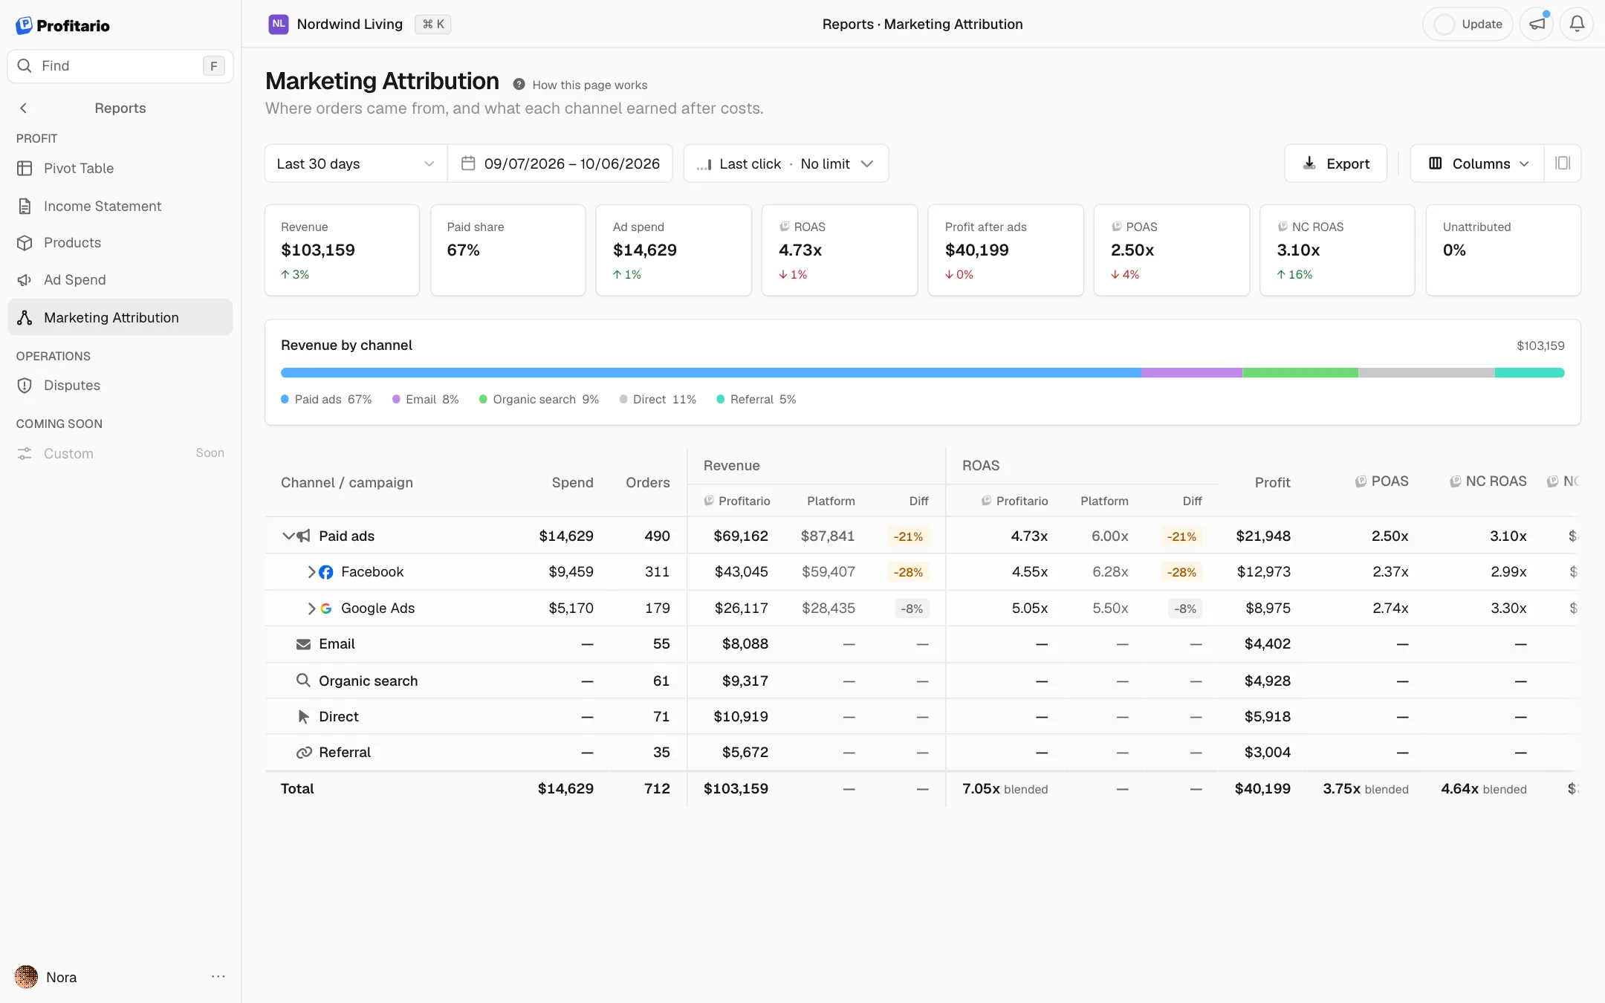Open the Last click attribution dropdown
Screen dimensions: 1605x1003
(x=785, y=163)
